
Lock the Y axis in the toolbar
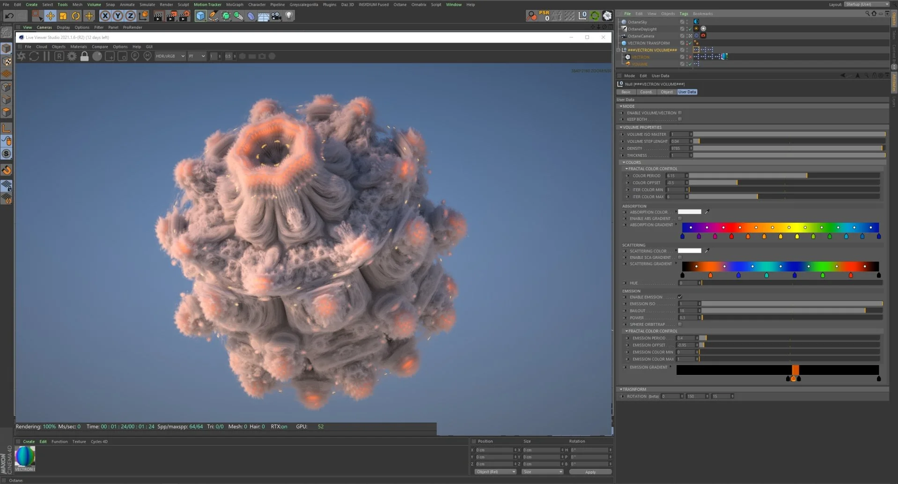click(117, 15)
